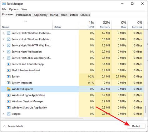
Task: Expand the wsappx process group
Action: (3, 114)
